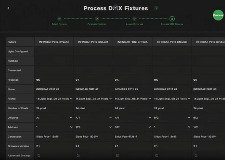Image resolution: width=225 pixels, height=160 pixels.
Task: Open Universe B/2 dropdown for PB12 #4
Action: click(189, 118)
